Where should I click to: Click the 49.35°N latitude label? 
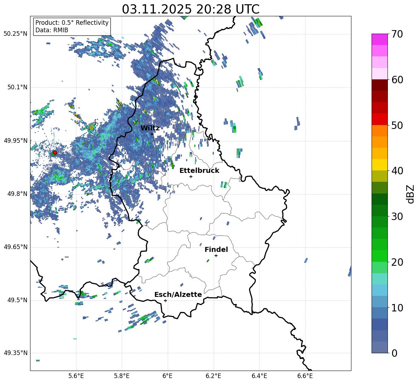tap(16, 353)
